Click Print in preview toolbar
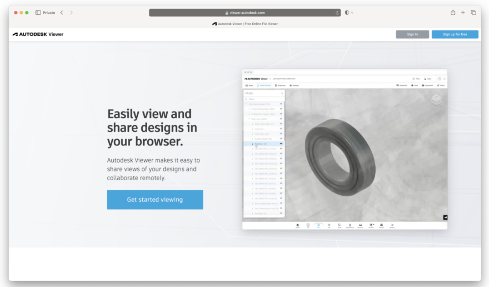489x287 pixels. pyautogui.click(x=414, y=86)
